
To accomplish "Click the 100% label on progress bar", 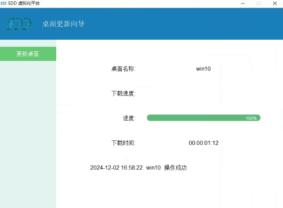I will [x=251, y=118].
